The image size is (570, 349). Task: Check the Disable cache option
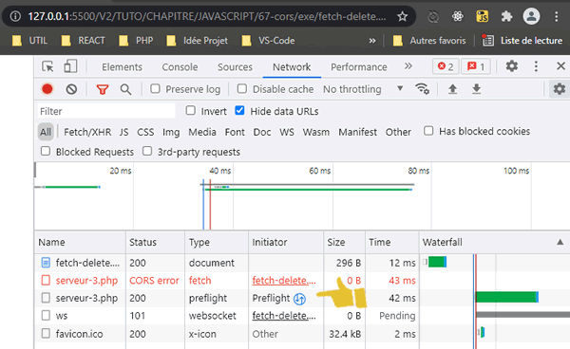241,88
